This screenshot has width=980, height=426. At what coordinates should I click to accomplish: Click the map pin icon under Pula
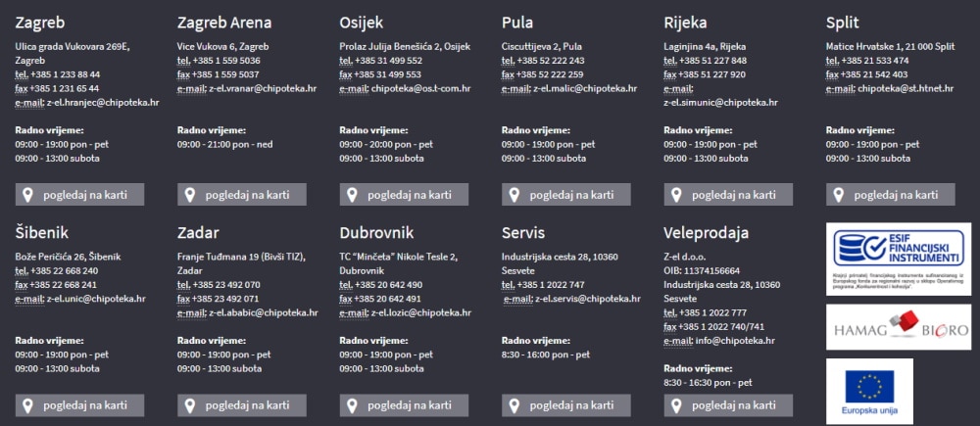click(514, 195)
